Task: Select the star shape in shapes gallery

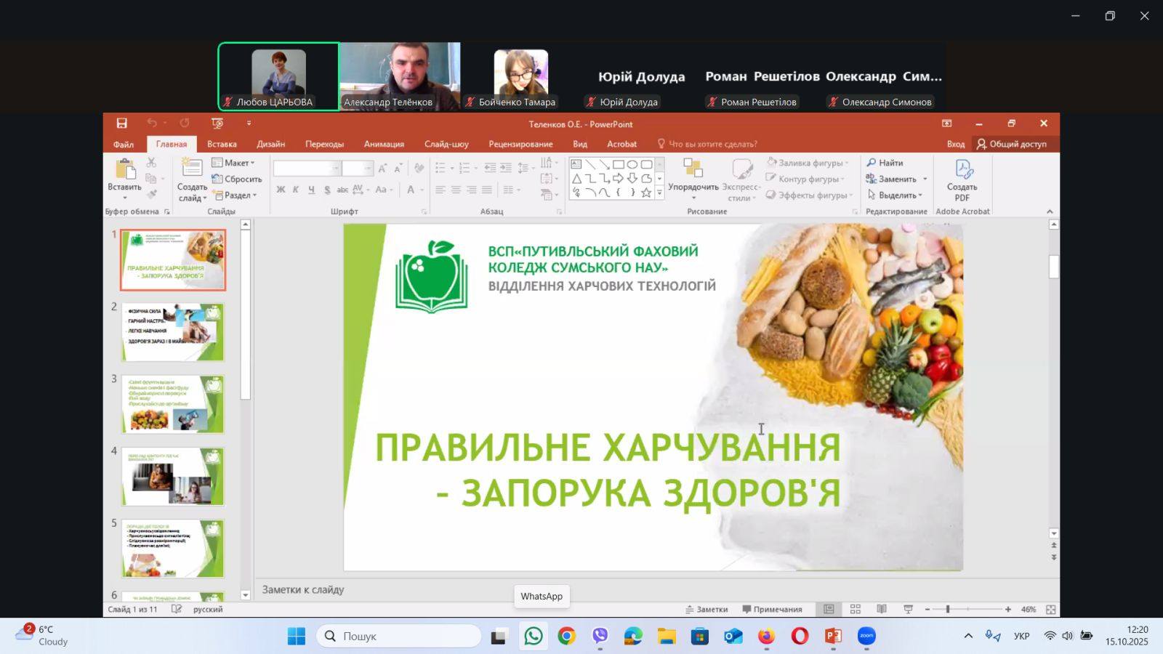Action: click(x=645, y=193)
